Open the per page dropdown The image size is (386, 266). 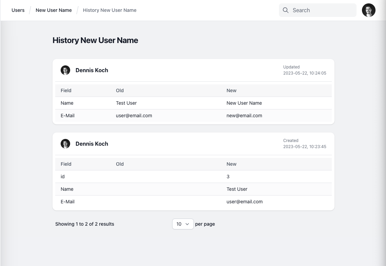[x=183, y=224]
